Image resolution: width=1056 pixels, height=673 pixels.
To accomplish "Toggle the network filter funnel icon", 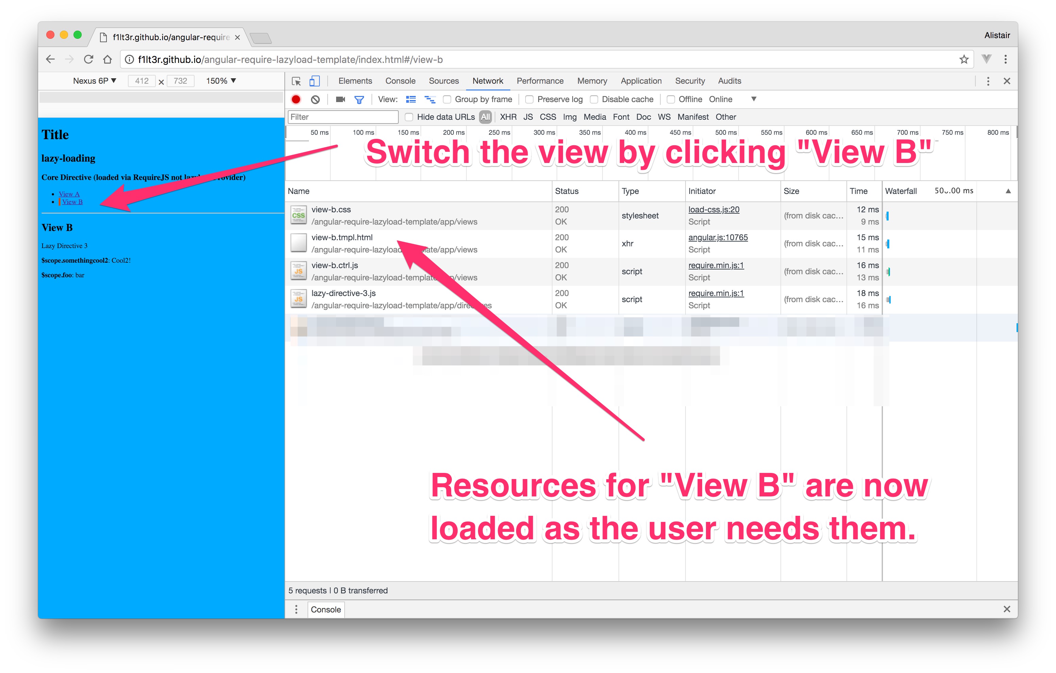I will tap(359, 100).
